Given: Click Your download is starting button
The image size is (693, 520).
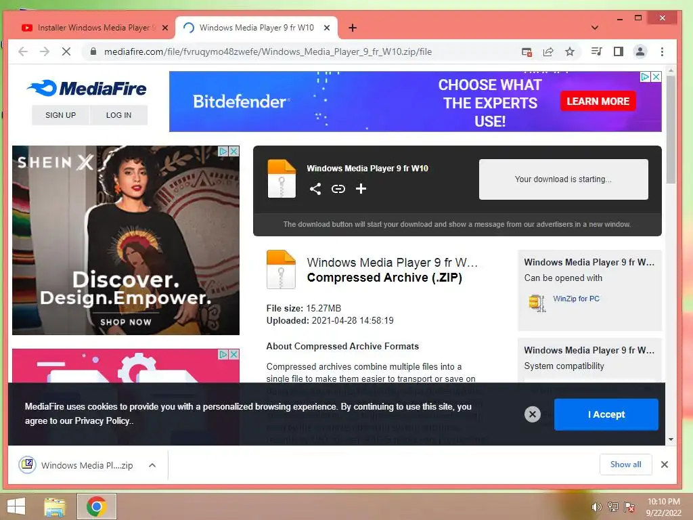Looking at the screenshot, I should click(x=564, y=179).
